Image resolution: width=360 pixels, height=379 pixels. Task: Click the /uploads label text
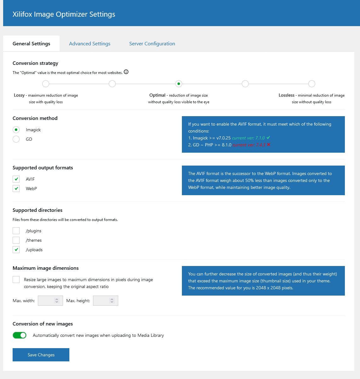click(x=34, y=250)
